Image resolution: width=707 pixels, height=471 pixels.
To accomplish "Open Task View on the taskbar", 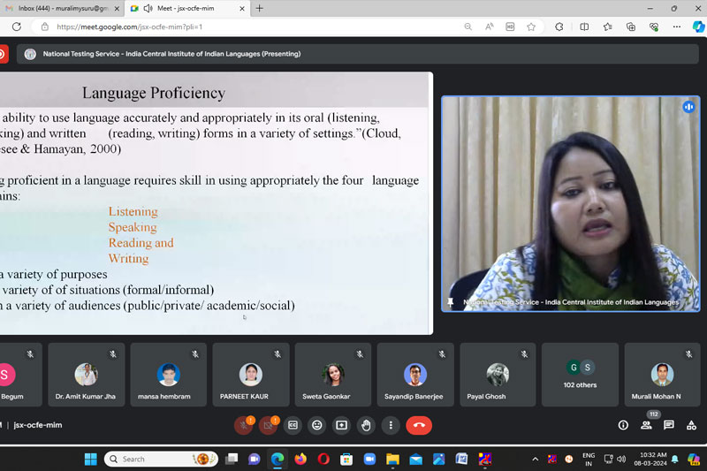I will (x=232, y=459).
